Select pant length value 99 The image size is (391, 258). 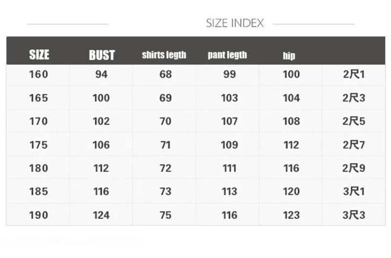coord(229,74)
